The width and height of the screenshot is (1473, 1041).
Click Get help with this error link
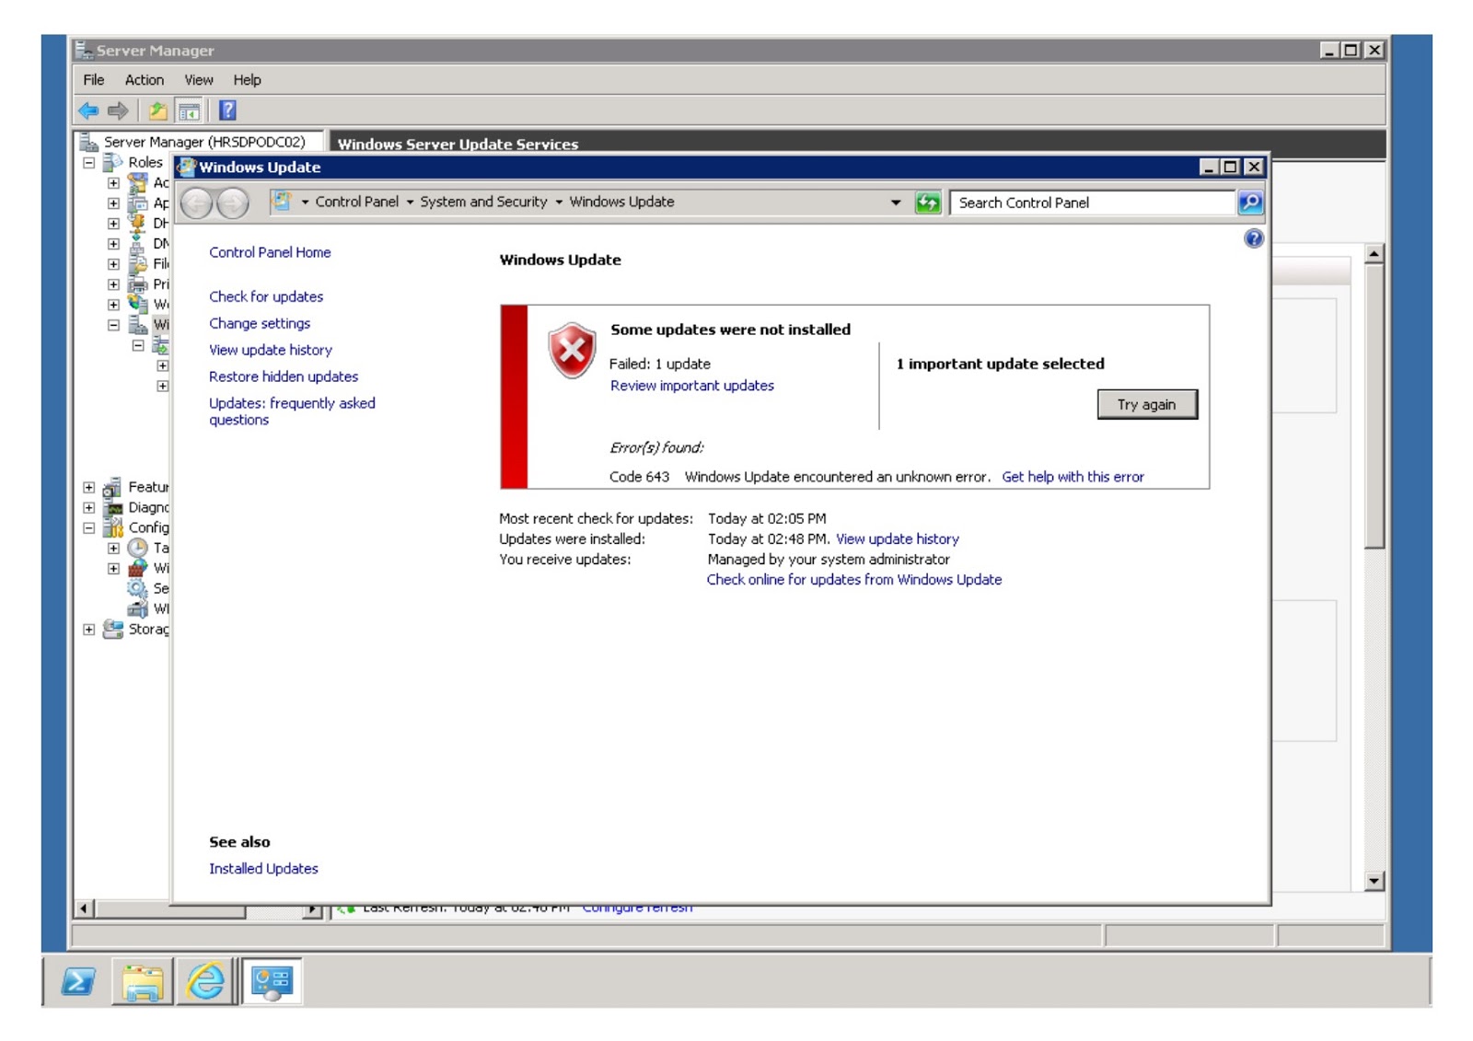[x=1073, y=477]
